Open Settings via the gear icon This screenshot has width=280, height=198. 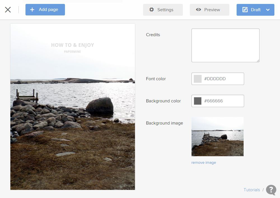pos(151,10)
